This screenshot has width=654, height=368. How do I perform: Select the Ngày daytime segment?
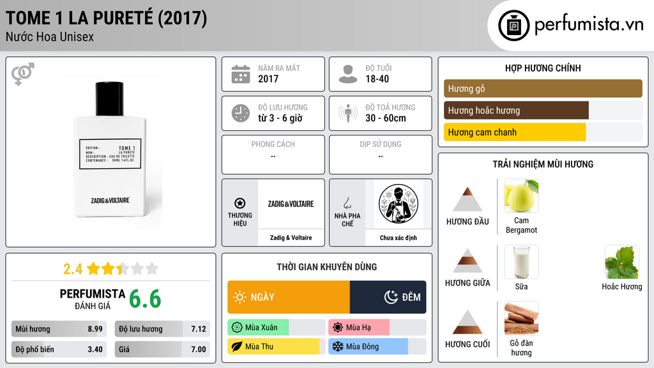[289, 297]
